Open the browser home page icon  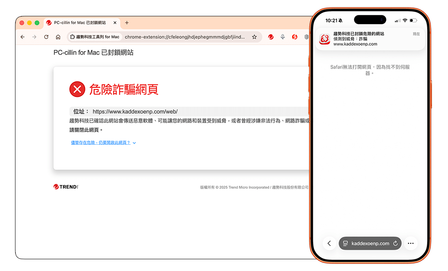tap(58, 37)
